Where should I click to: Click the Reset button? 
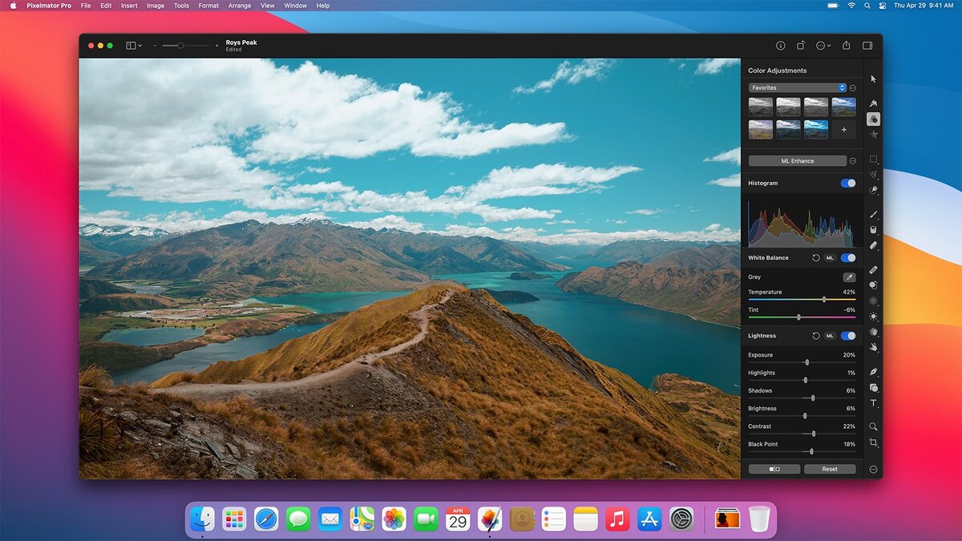(830, 469)
